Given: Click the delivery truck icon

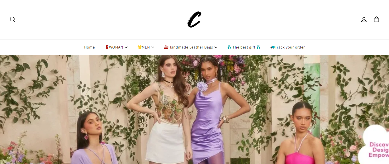Looking at the screenshot, I should pos(273,47).
